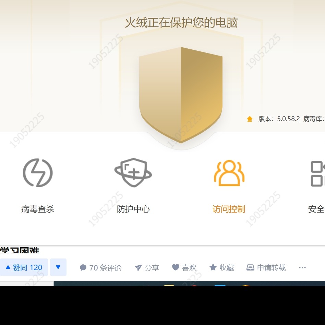Open virus scan via the lightning bolt icon
This screenshot has height=325, width=325.
pyautogui.click(x=37, y=172)
